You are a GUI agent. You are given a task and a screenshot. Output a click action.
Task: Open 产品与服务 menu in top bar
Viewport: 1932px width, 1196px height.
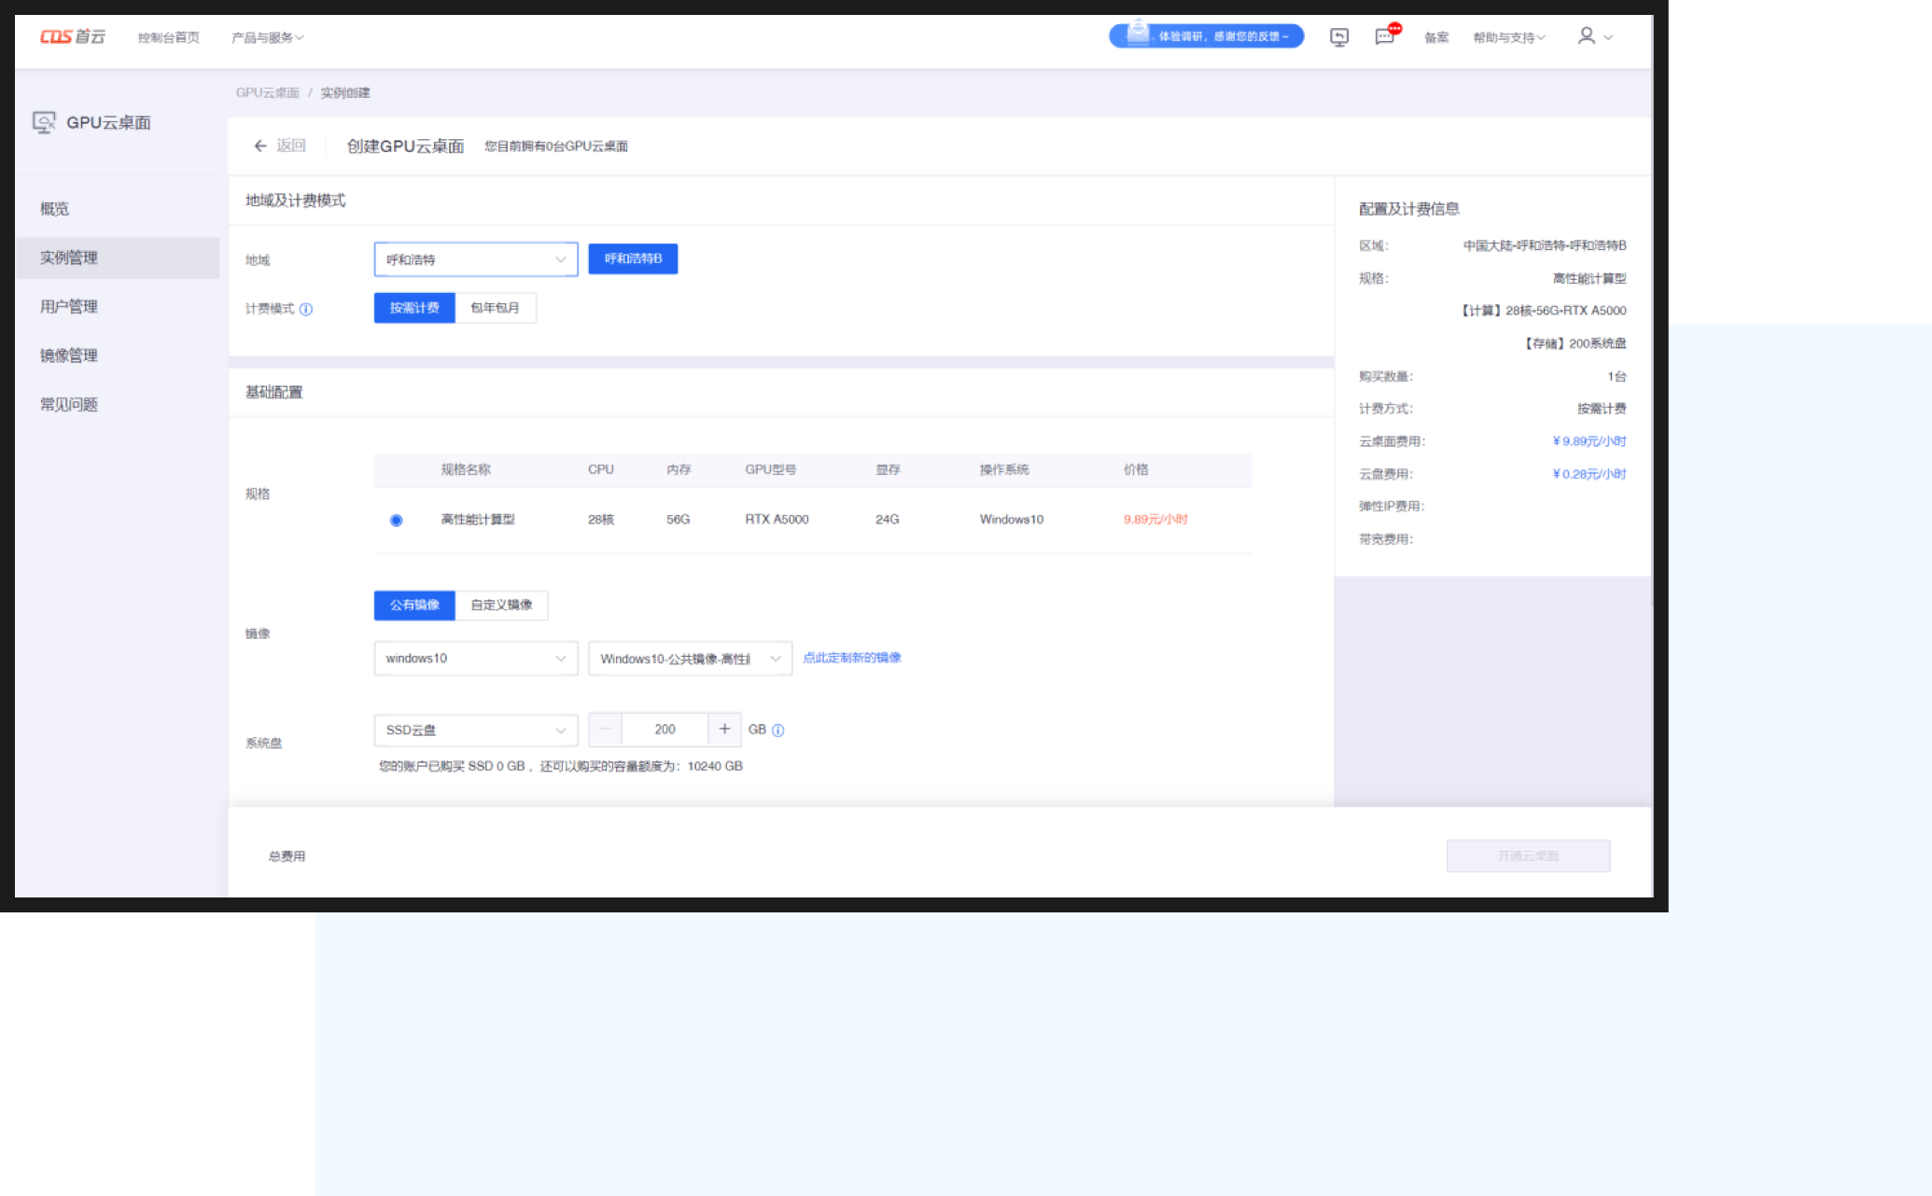click(267, 37)
